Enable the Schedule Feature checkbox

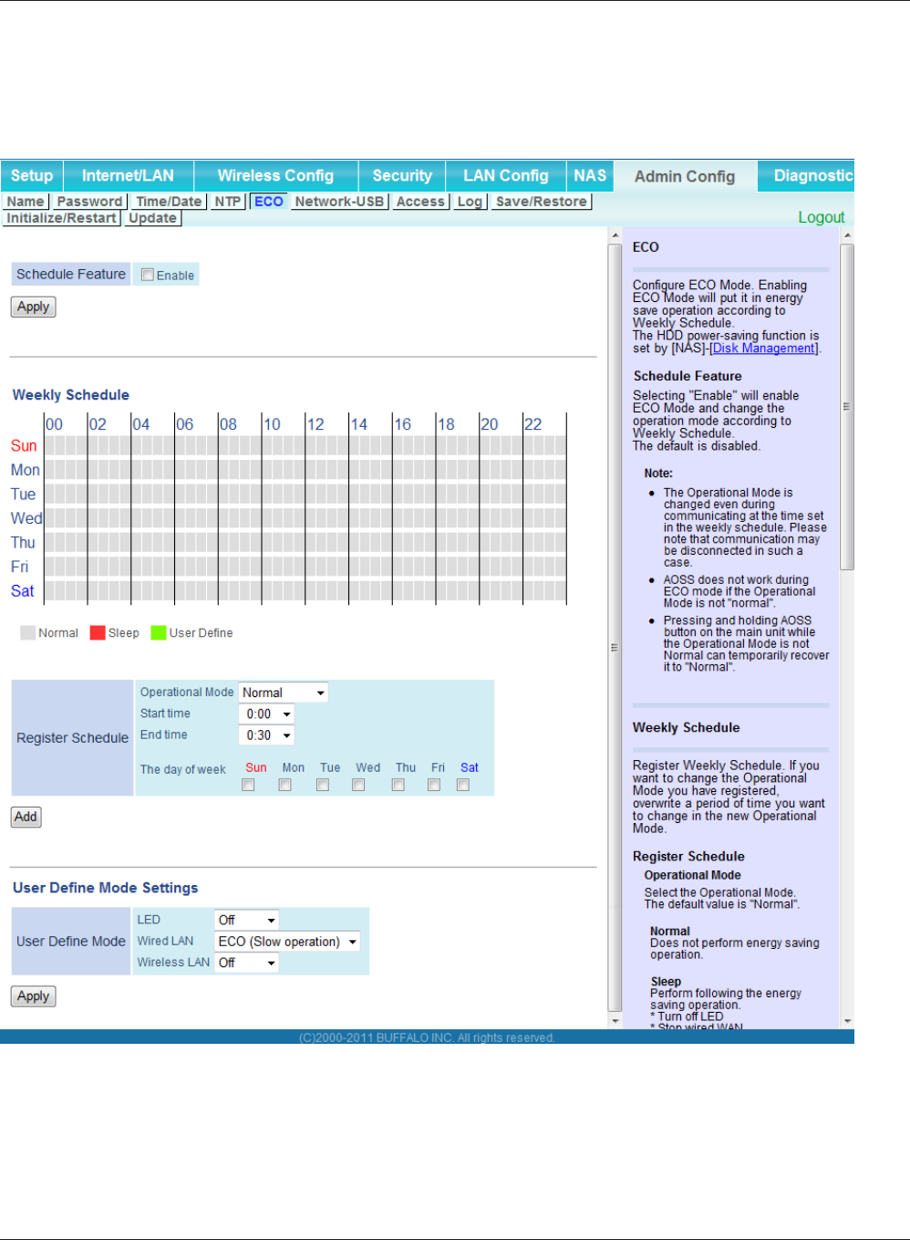tap(148, 275)
